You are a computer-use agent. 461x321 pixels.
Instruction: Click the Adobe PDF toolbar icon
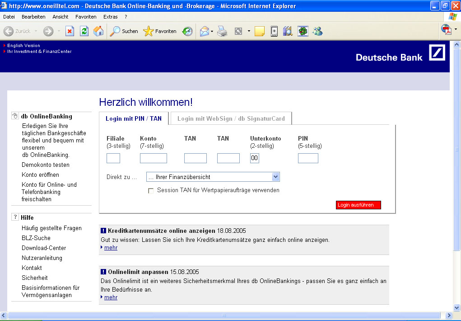click(446, 29)
